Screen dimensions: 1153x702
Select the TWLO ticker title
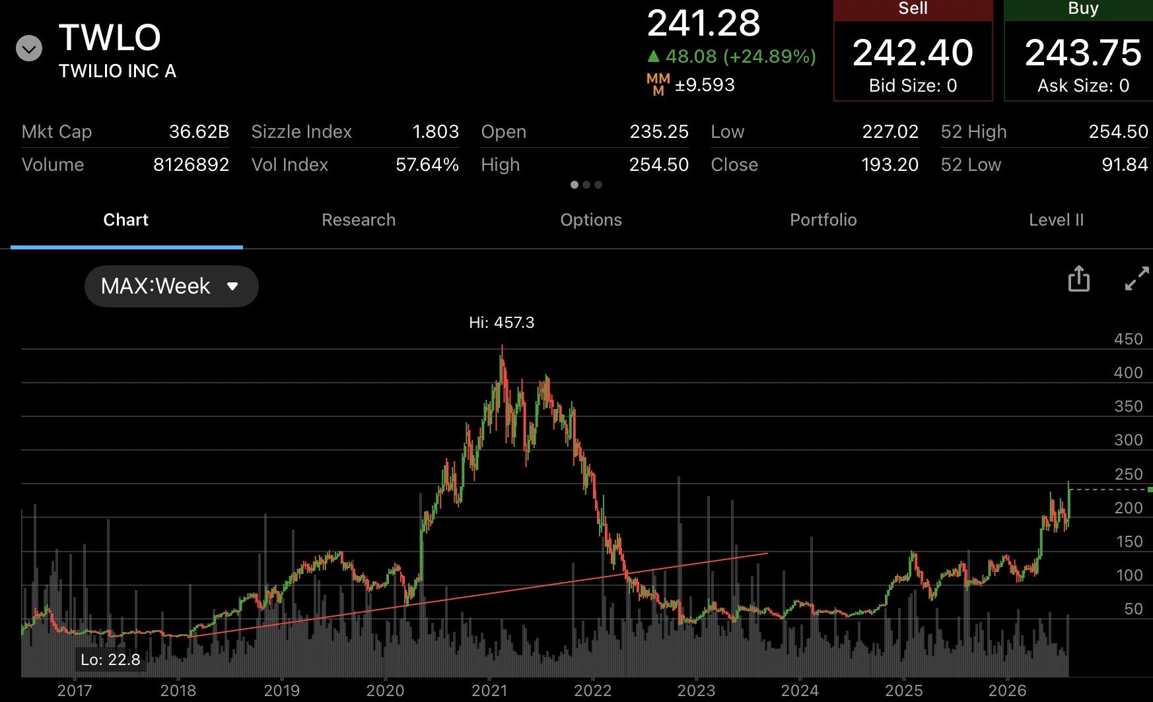pyautogui.click(x=110, y=38)
